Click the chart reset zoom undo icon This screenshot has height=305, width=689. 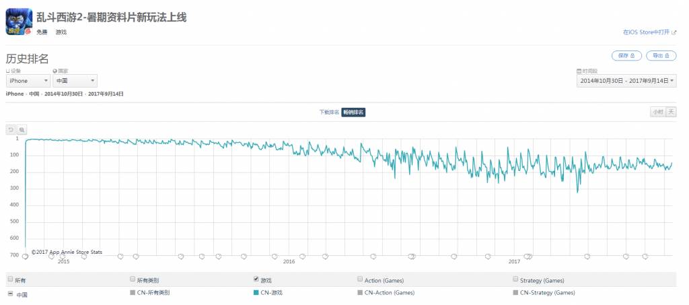(11, 129)
